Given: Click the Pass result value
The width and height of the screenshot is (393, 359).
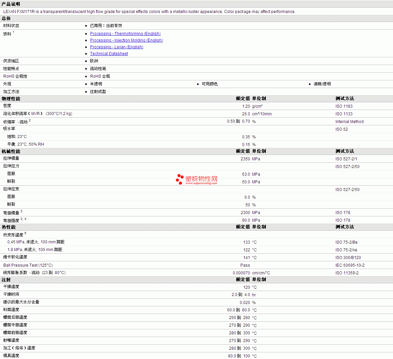Looking at the screenshot, I should click(x=245, y=265).
